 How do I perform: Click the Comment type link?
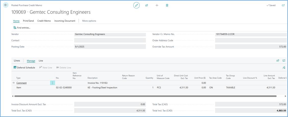click(21, 83)
